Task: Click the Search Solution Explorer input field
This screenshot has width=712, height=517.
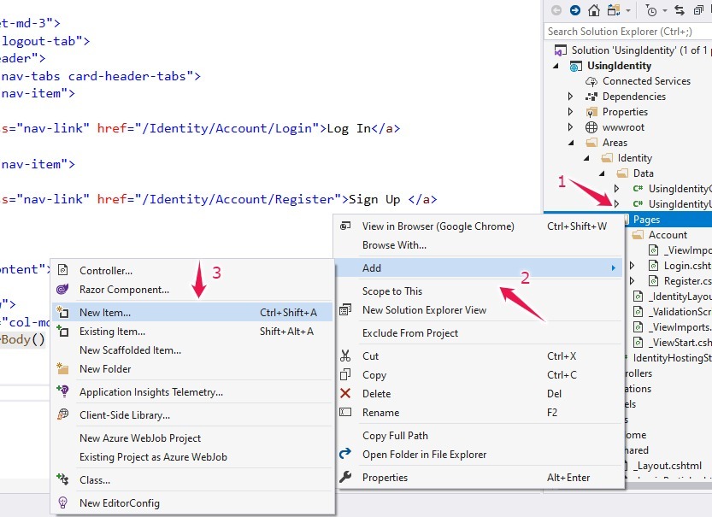Action: (624, 30)
